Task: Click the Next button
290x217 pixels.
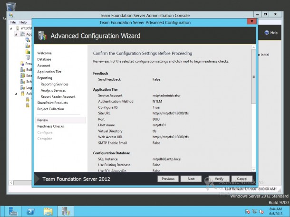Action: click(191, 179)
